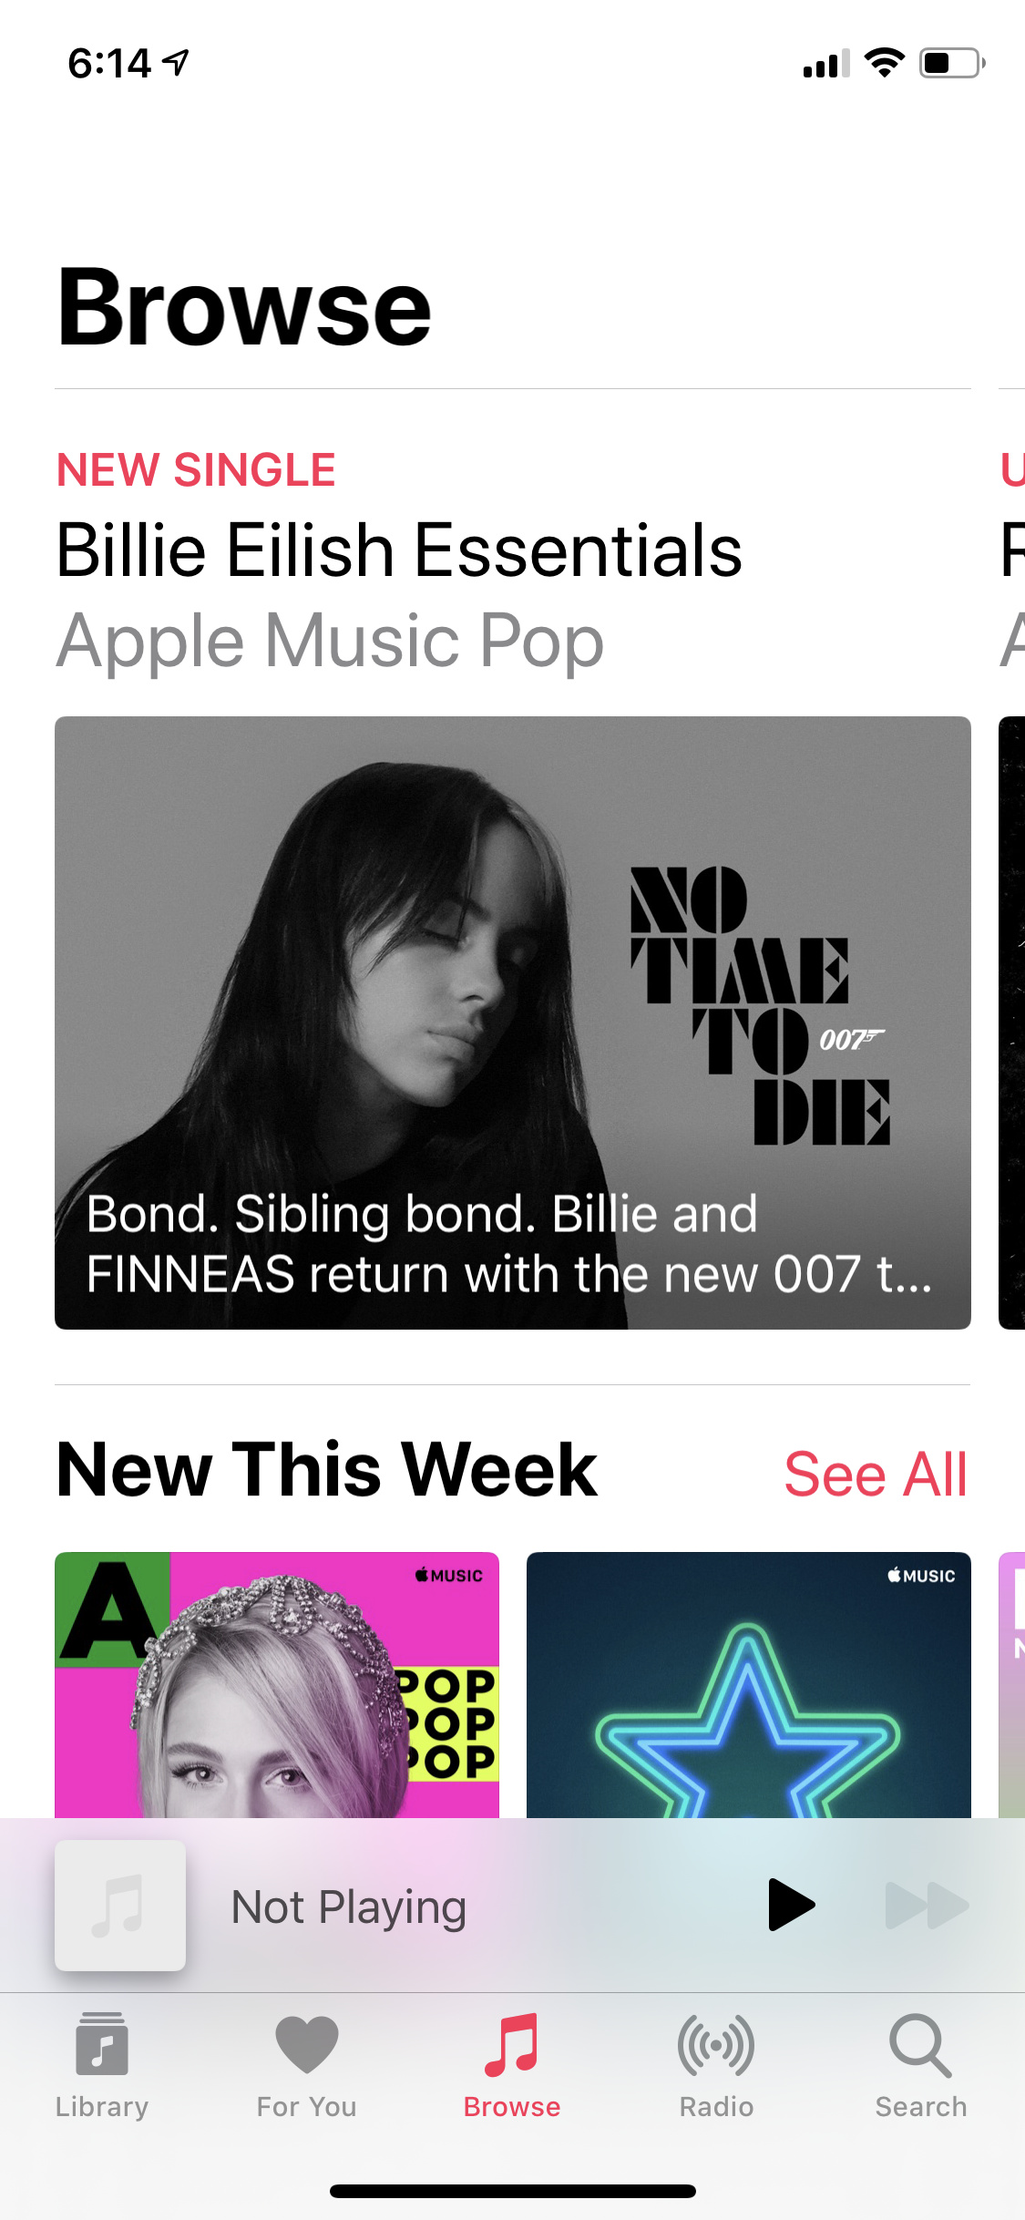This screenshot has height=2220, width=1025.
Task: Open the Library tab icon
Action: coord(102,2044)
